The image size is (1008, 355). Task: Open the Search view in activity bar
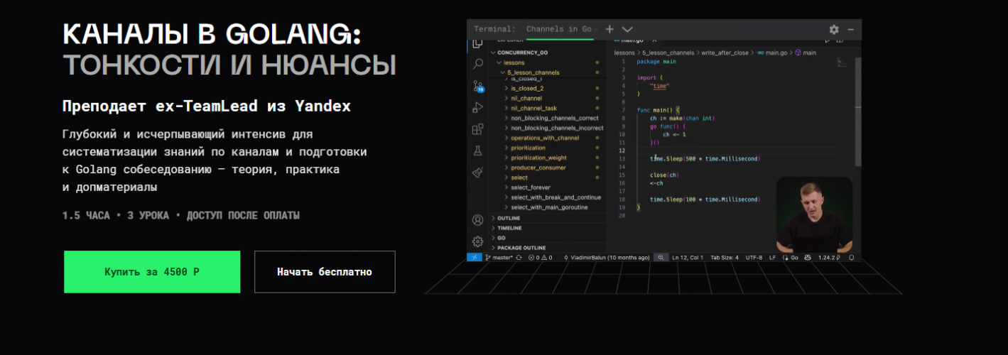pos(477,65)
